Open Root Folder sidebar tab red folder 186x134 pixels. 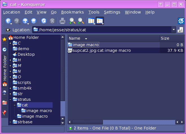click(5, 103)
